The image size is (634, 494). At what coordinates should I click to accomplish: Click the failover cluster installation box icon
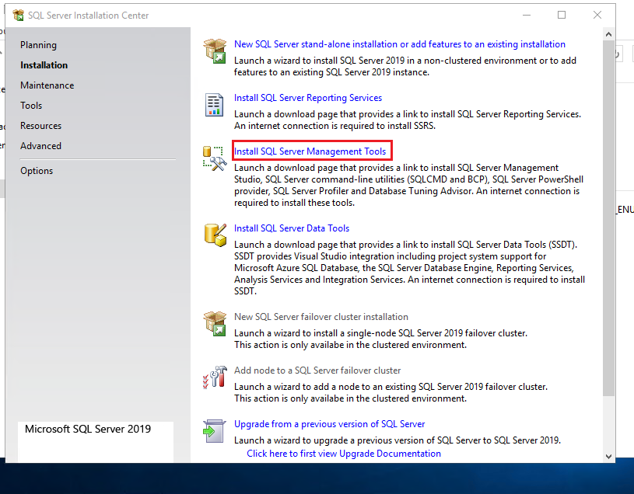tap(215, 324)
